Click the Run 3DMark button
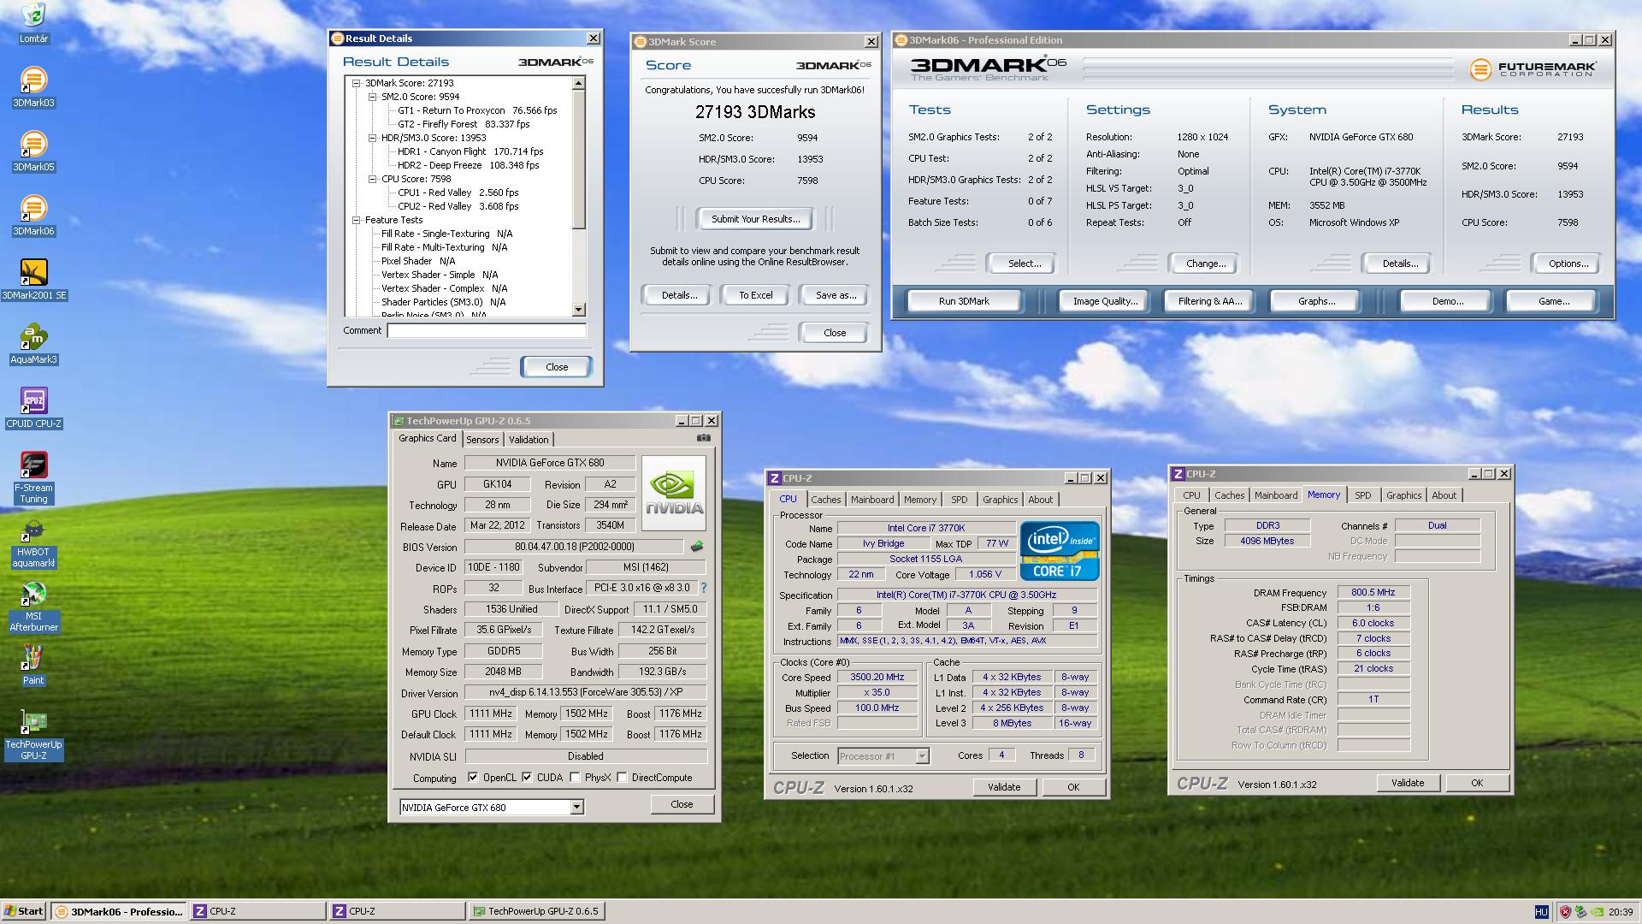Image resolution: width=1642 pixels, height=924 pixels. pyautogui.click(x=964, y=301)
